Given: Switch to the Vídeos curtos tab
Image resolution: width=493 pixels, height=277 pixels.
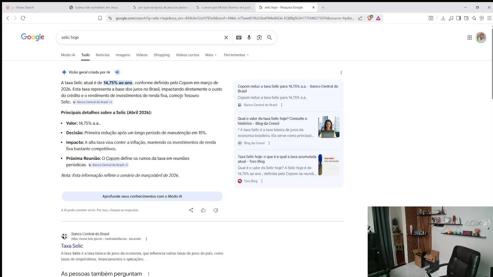Looking at the screenshot, I should click(x=188, y=55).
